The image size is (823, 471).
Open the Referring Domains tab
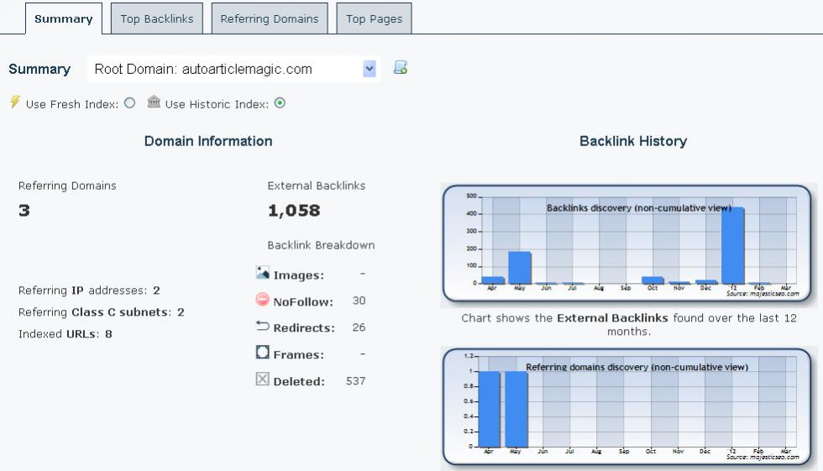tap(270, 18)
